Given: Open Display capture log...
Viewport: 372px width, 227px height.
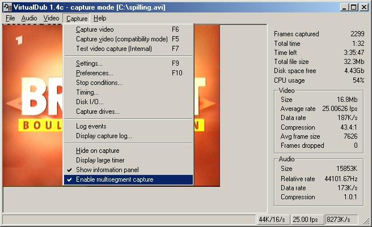Looking at the screenshot, I should tap(104, 136).
